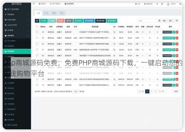This screenshot has height=132, width=185.
Task: Click the dark 服务保障 button
Action: [100, 21]
